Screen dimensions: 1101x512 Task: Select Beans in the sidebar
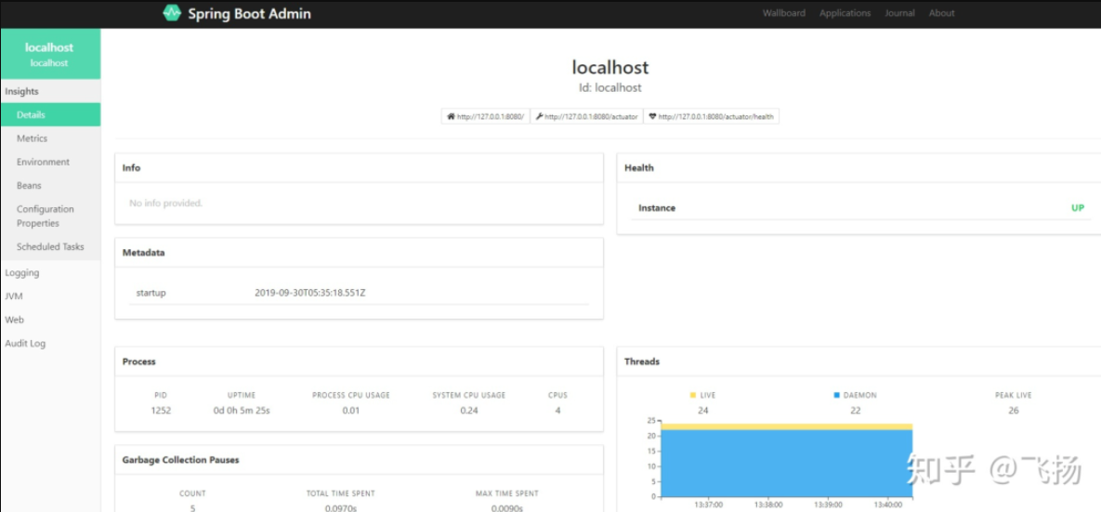point(29,186)
